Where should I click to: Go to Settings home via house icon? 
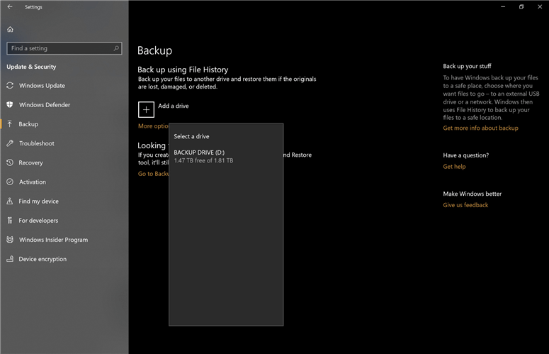tap(10, 30)
